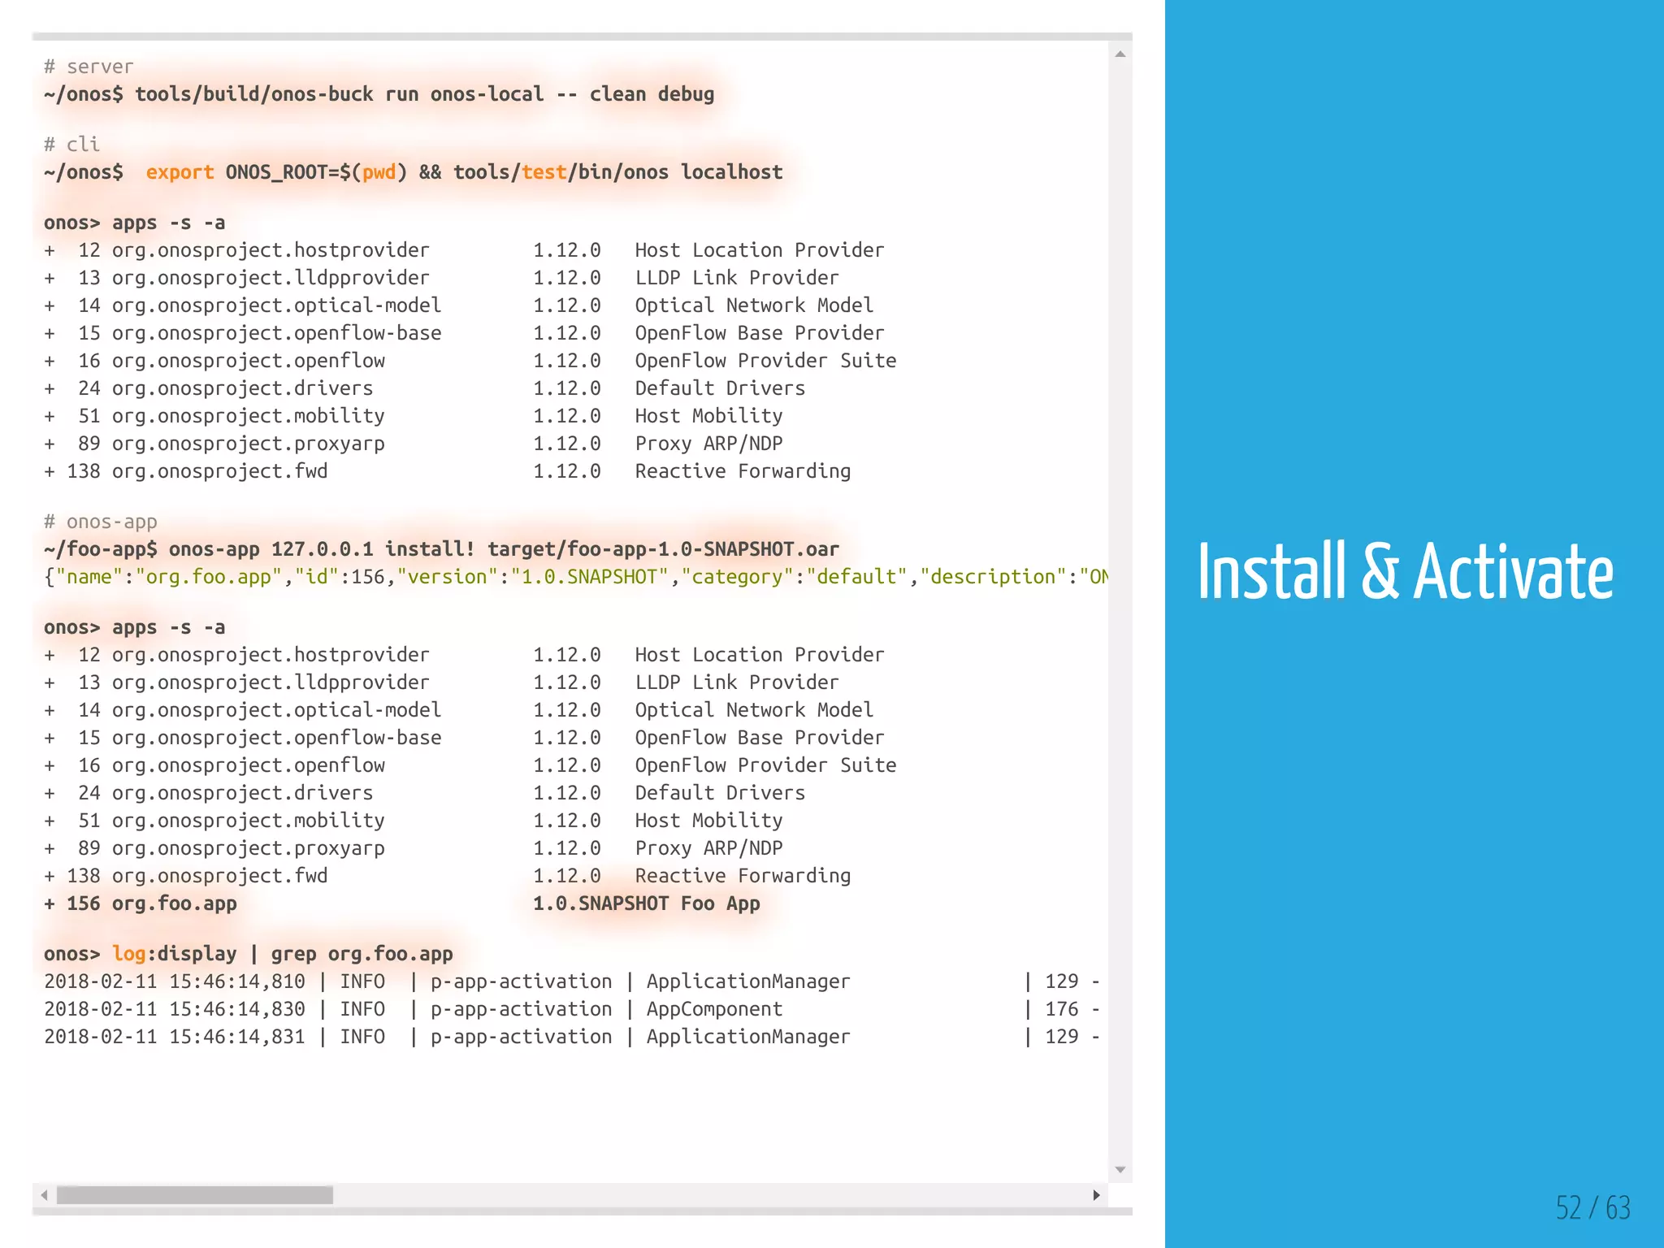The height and width of the screenshot is (1248, 1664).
Task: Click the bold '156 org.foo.app' row
Action: (x=151, y=903)
